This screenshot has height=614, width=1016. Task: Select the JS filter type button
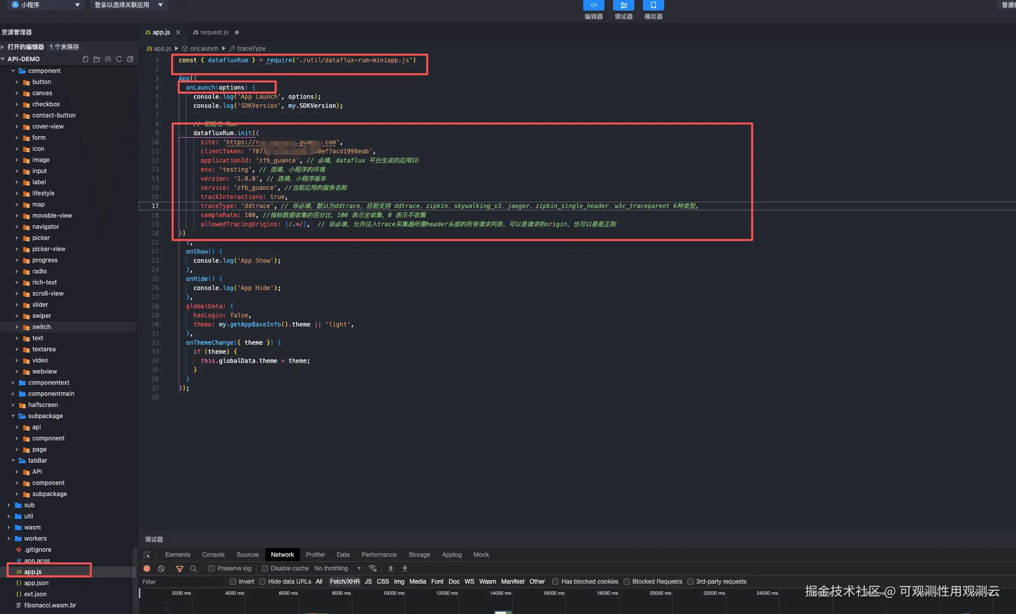click(x=368, y=582)
